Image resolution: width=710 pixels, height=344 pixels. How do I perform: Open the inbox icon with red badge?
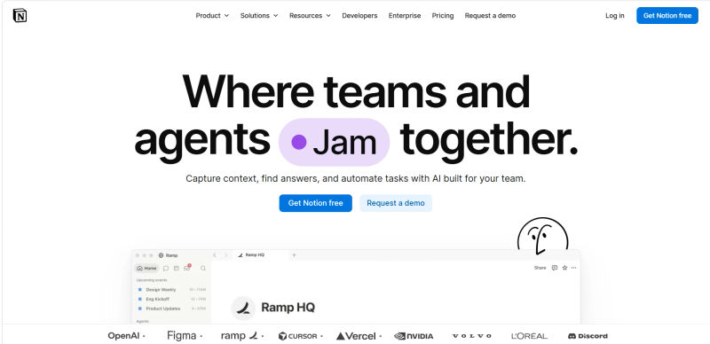tap(187, 268)
